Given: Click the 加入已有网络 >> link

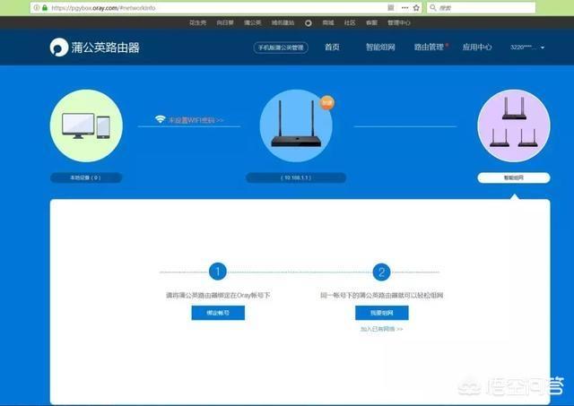Looking at the screenshot, I should click(x=382, y=329).
